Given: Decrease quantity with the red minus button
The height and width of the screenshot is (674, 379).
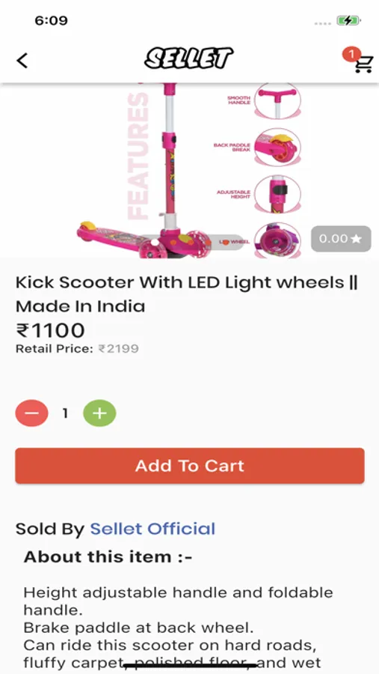Looking at the screenshot, I should (x=31, y=413).
